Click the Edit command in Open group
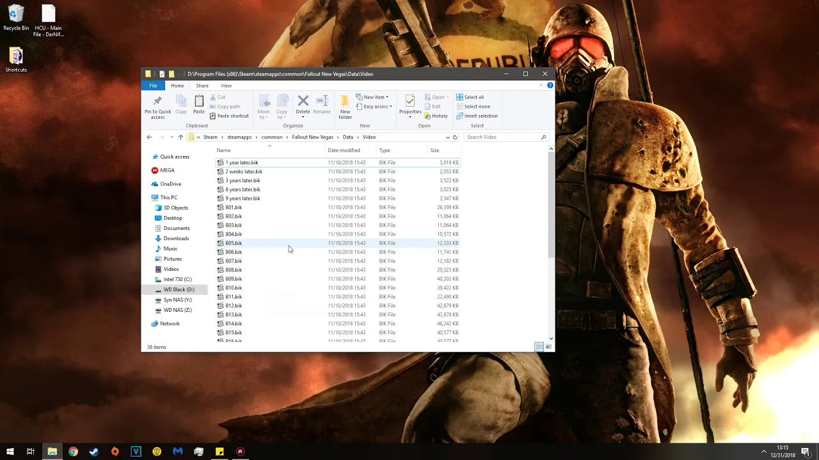The width and height of the screenshot is (819, 460). [432, 107]
